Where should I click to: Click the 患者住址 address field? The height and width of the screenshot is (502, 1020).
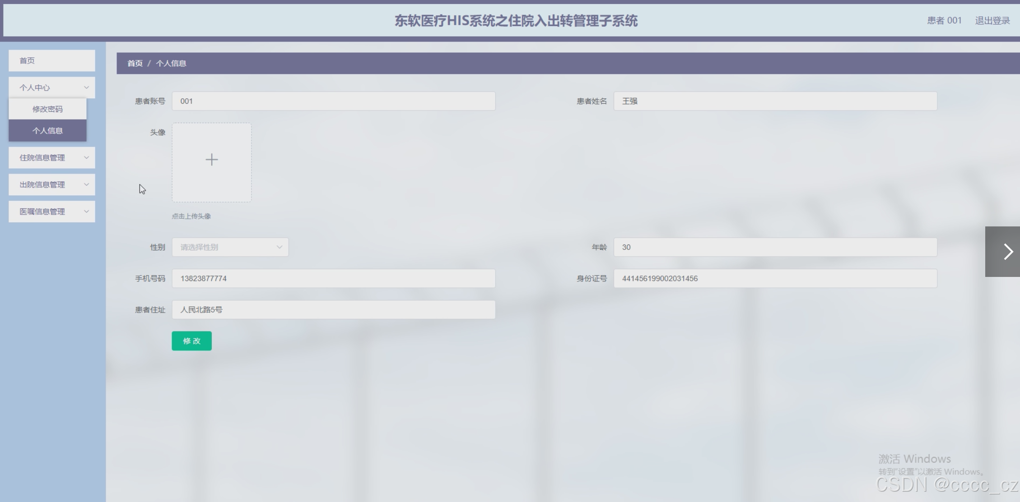(x=333, y=310)
